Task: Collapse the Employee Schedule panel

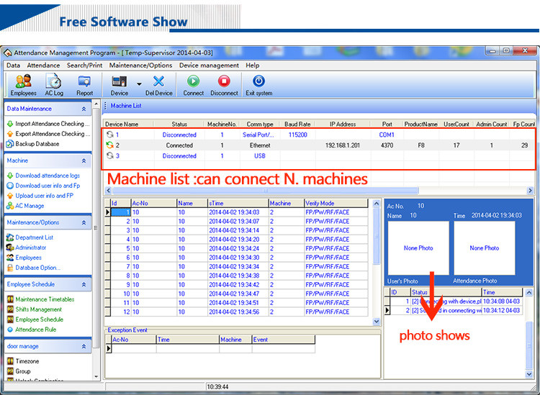Action: click(84, 284)
